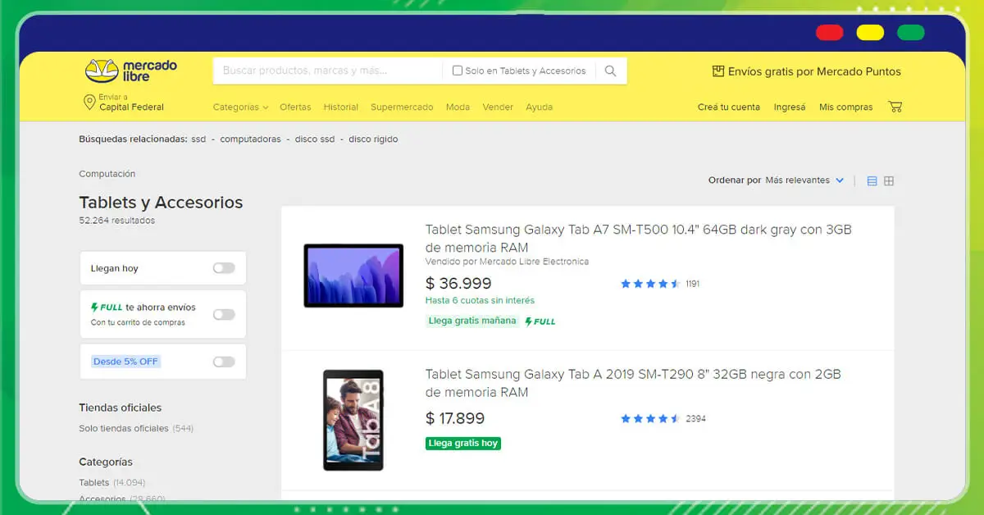Enable the Desde 5% OFF switch
The image size is (984, 515).
pyautogui.click(x=224, y=362)
